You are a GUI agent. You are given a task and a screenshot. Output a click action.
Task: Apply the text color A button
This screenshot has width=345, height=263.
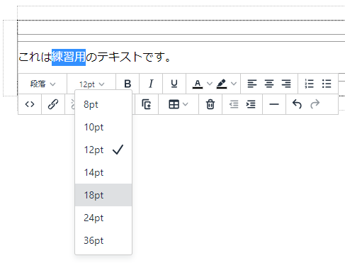[198, 84]
